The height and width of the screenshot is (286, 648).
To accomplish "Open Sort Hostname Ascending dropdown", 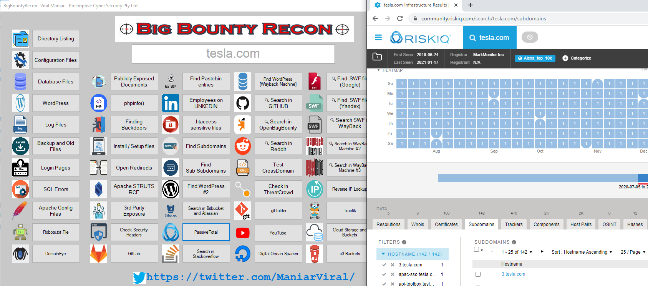I will [x=582, y=252].
